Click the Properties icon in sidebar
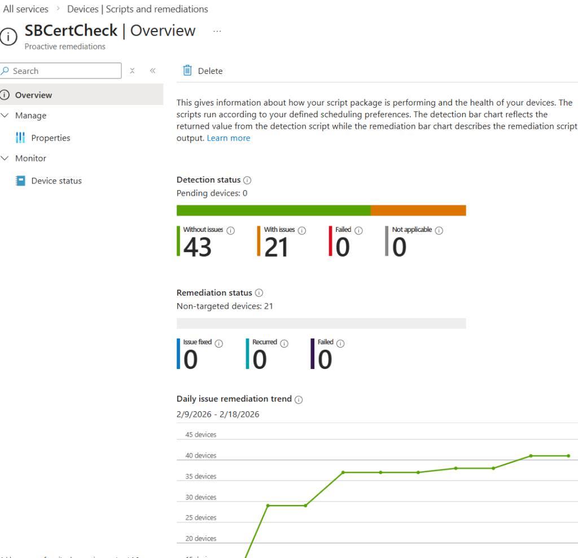Image resolution: width=578 pixels, height=558 pixels. (x=20, y=138)
